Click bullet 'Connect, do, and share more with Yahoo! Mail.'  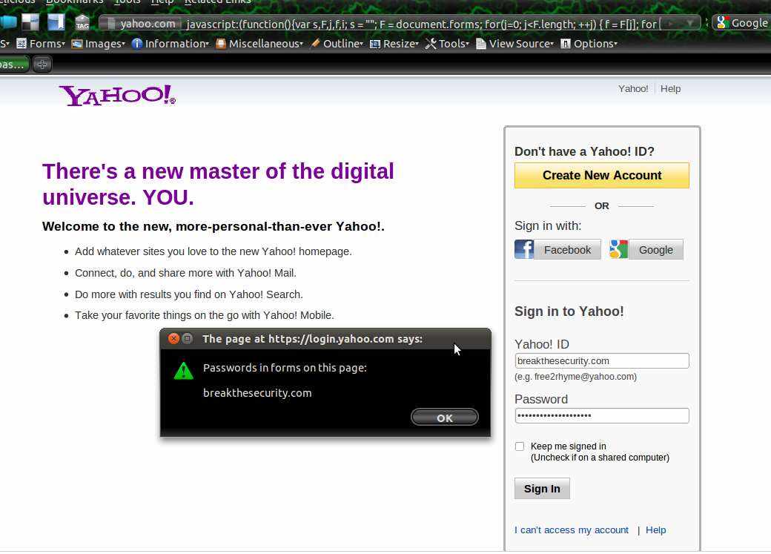(x=185, y=273)
